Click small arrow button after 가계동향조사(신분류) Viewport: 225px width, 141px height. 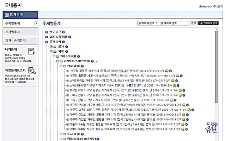96,61
